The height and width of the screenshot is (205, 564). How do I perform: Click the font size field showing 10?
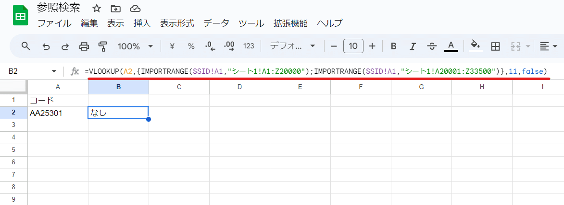[353, 46]
